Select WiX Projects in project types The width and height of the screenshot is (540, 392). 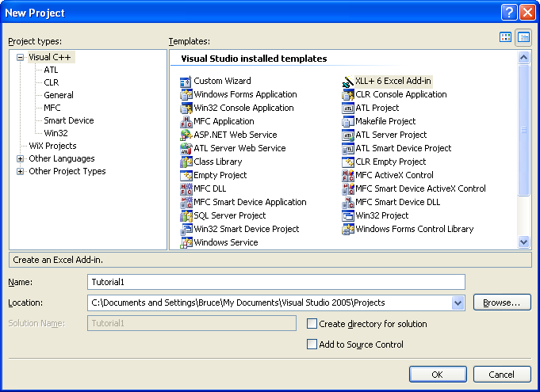coord(52,146)
